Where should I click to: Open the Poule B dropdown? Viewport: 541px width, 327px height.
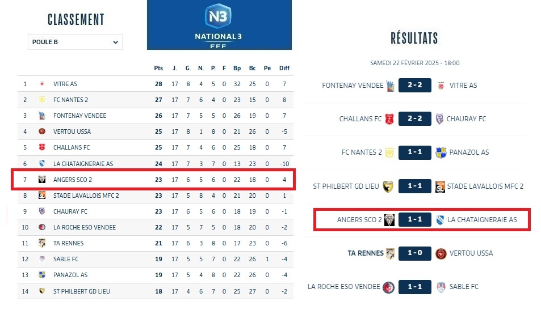tap(75, 42)
